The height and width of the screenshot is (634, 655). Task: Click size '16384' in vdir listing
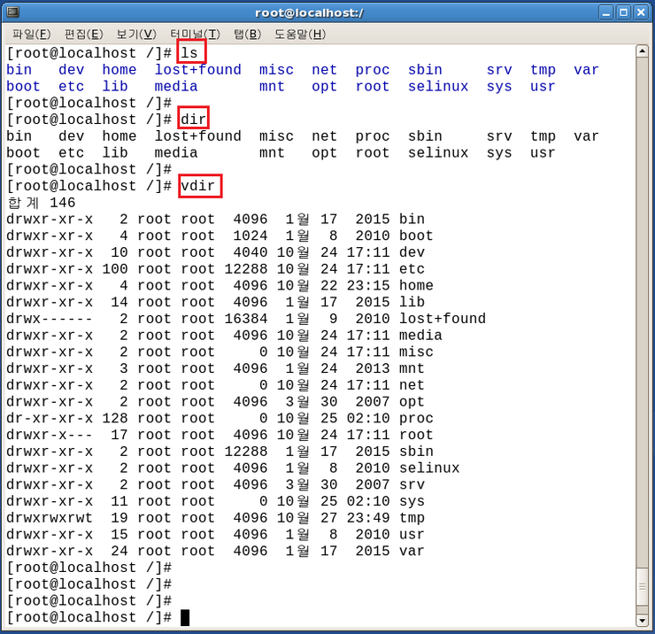[x=246, y=319]
